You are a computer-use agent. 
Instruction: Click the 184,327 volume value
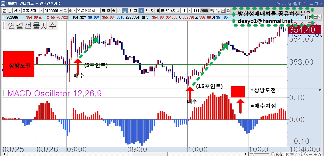[x=79, y=17]
